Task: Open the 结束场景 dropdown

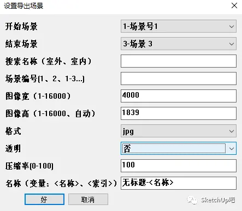Action: point(179,44)
